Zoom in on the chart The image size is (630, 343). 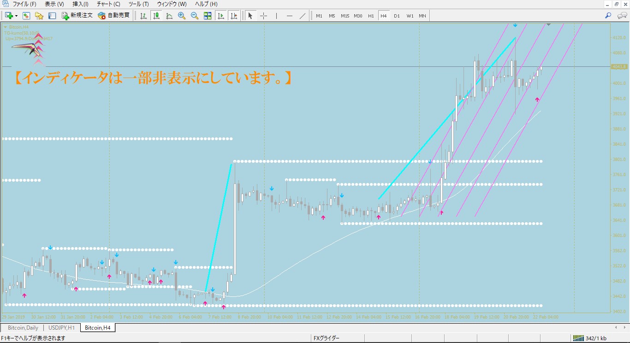(182, 16)
